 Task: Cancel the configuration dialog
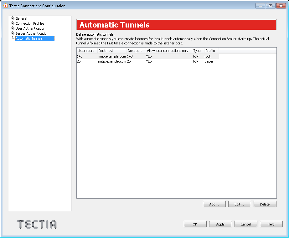(245, 224)
